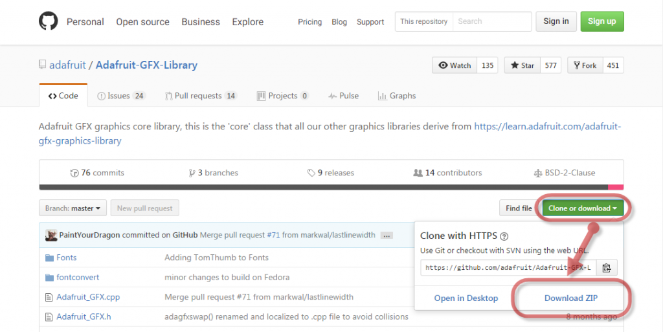The width and height of the screenshot is (663, 332).
Task: Open the PaintYourDragon committer name
Action: [89, 236]
